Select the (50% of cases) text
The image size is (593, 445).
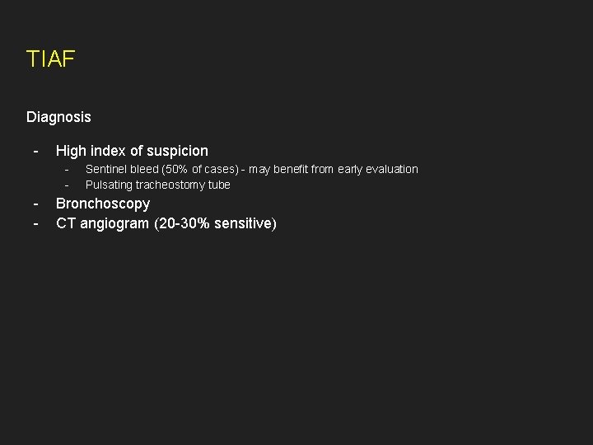200,169
